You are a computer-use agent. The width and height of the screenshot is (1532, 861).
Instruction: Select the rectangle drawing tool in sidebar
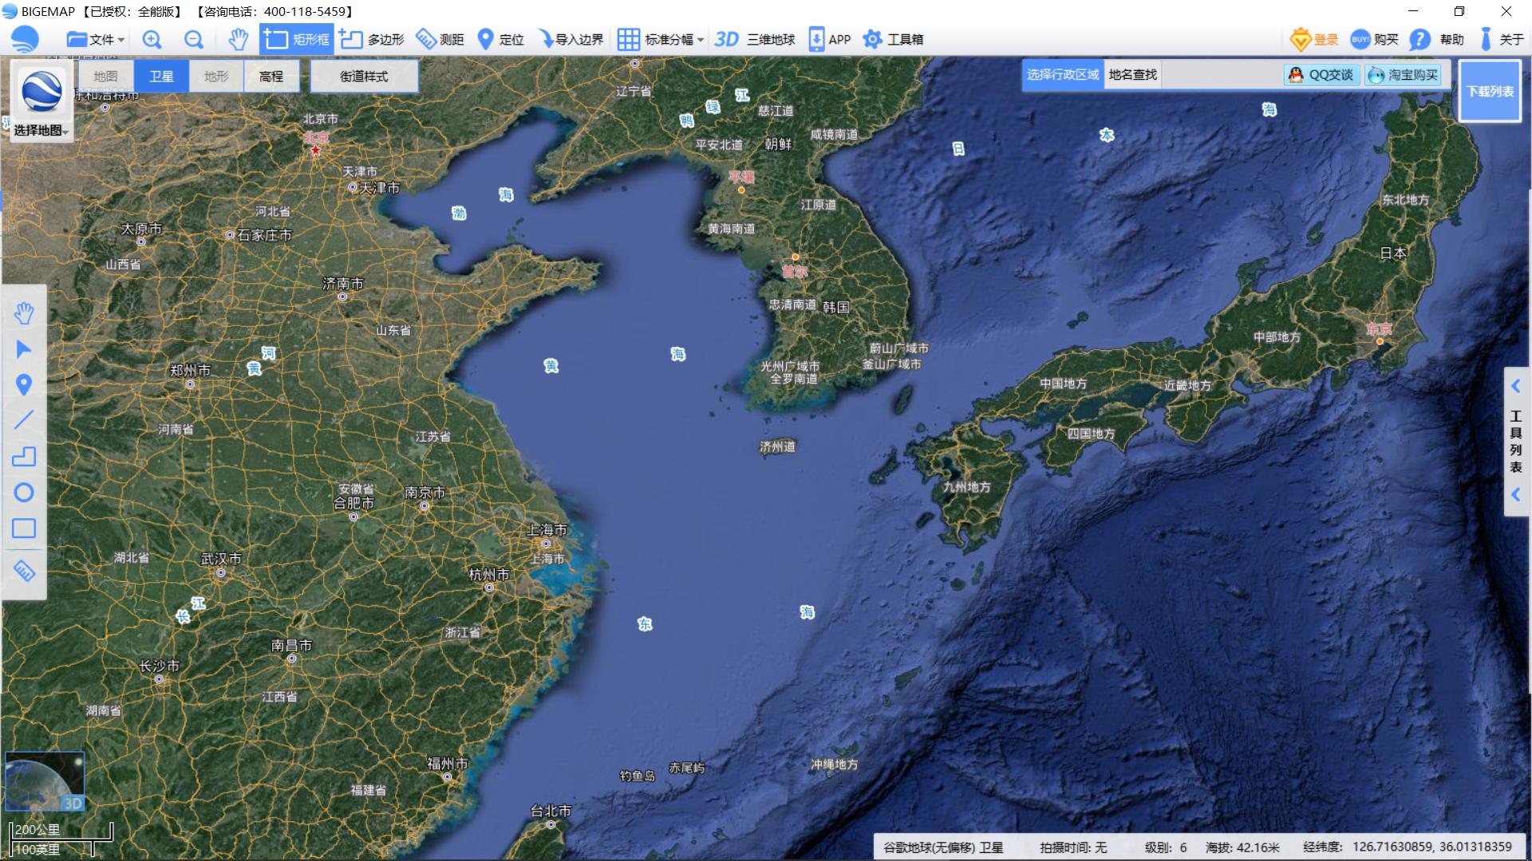point(24,529)
